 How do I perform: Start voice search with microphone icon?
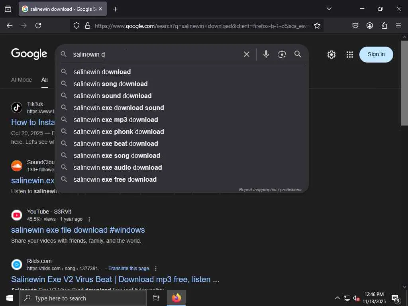(x=266, y=54)
